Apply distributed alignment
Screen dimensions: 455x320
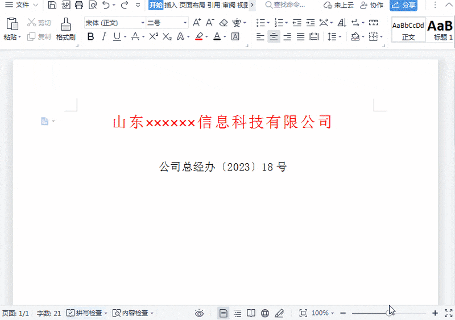(314, 36)
